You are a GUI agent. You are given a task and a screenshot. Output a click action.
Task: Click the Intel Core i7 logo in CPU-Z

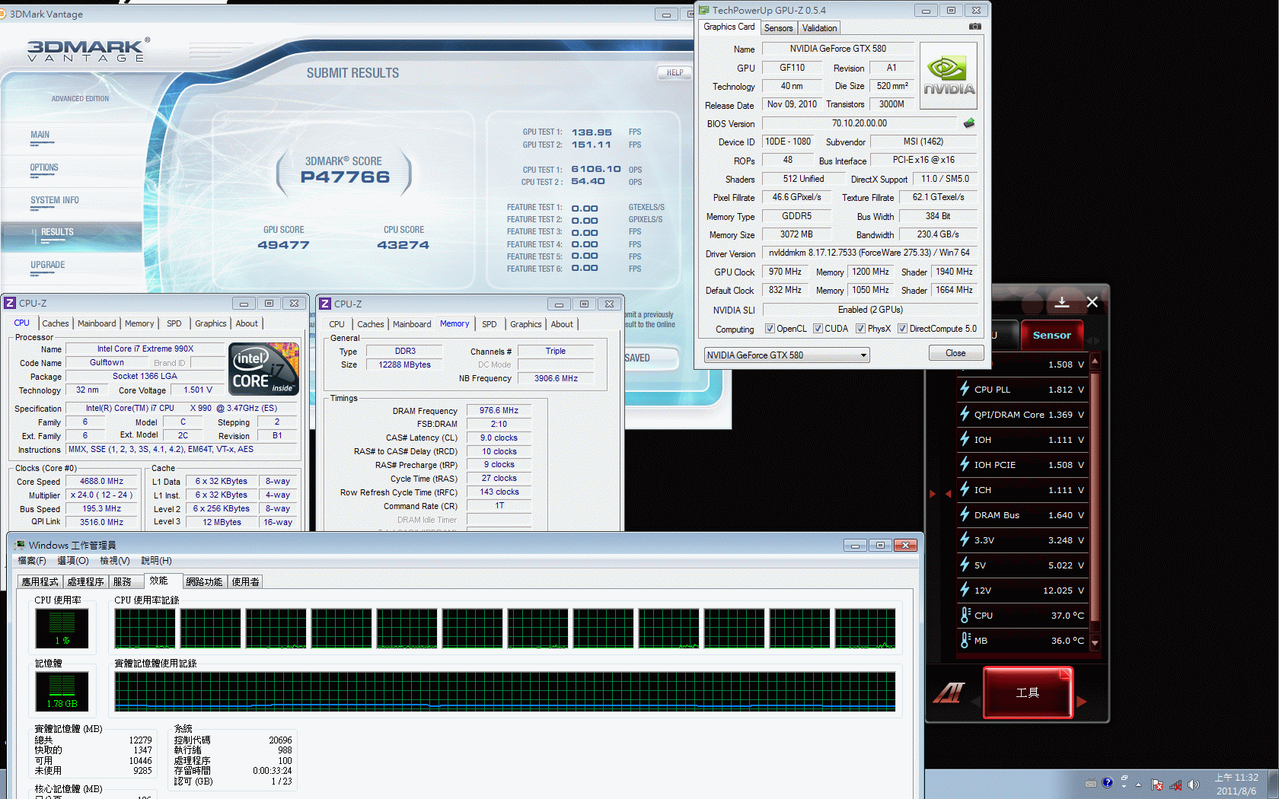(x=263, y=369)
